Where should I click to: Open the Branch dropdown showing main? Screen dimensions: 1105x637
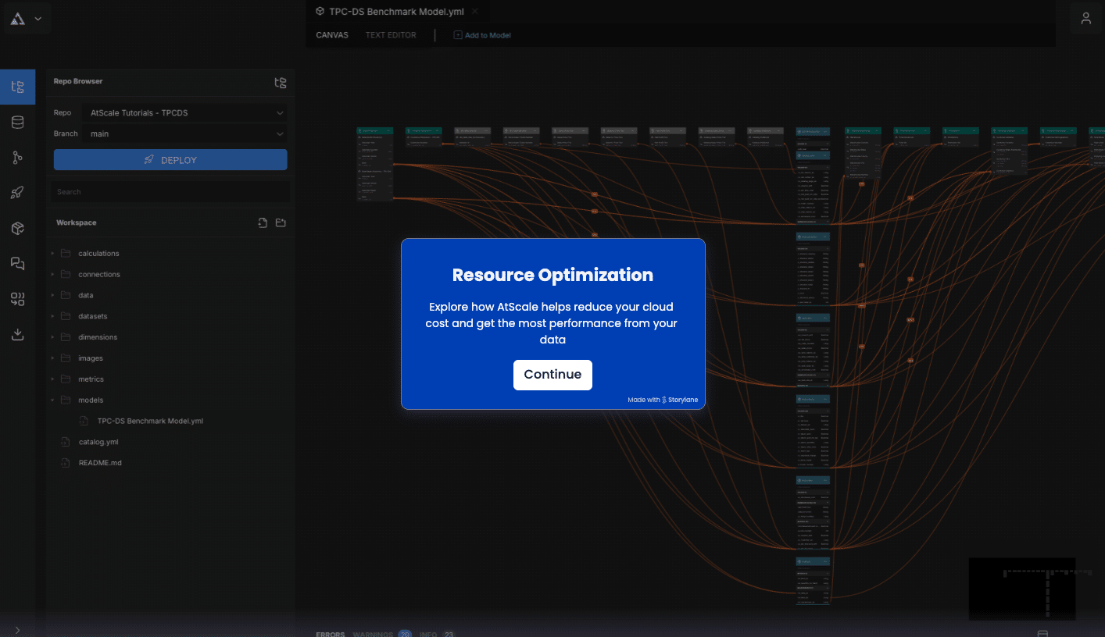pyautogui.click(x=184, y=133)
